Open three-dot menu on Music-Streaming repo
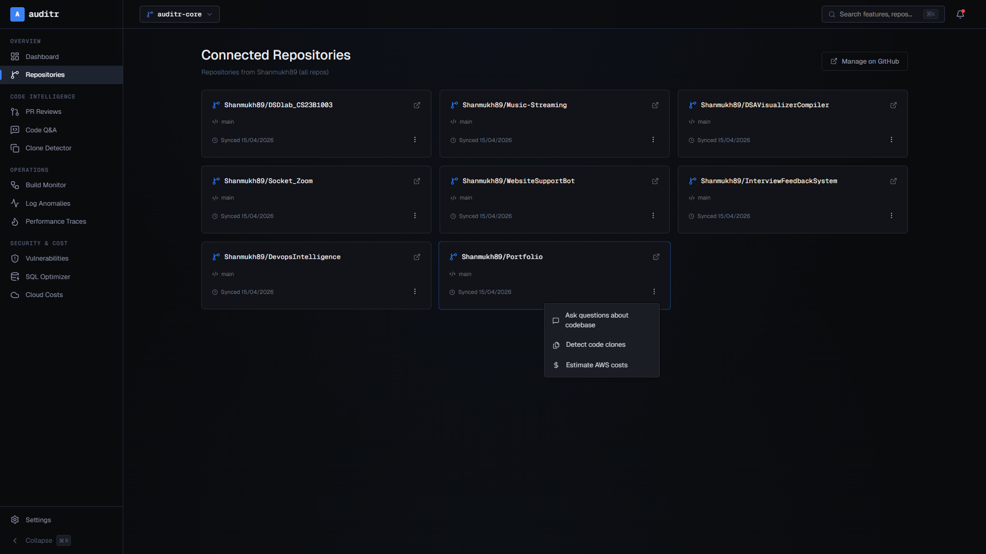Viewport: 986px width, 554px height. pyautogui.click(x=653, y=139)
